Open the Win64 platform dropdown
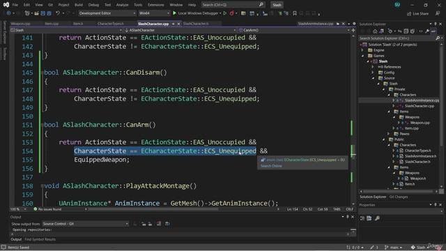This screenshot has width=446, height=251. pyautogui.click(x=154, y=13)
